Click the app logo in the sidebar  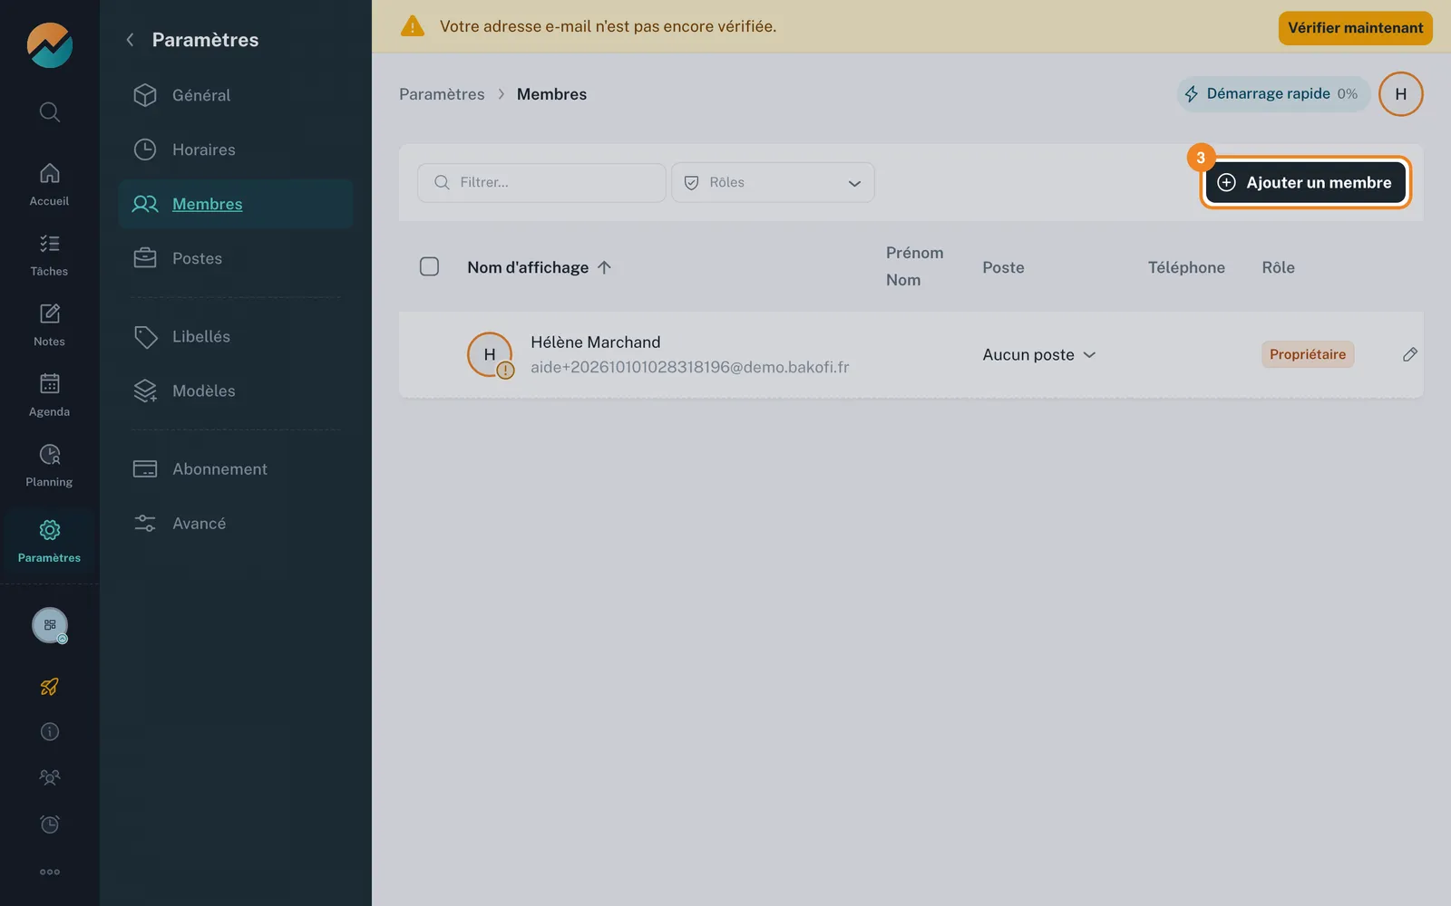pos(50,45)
